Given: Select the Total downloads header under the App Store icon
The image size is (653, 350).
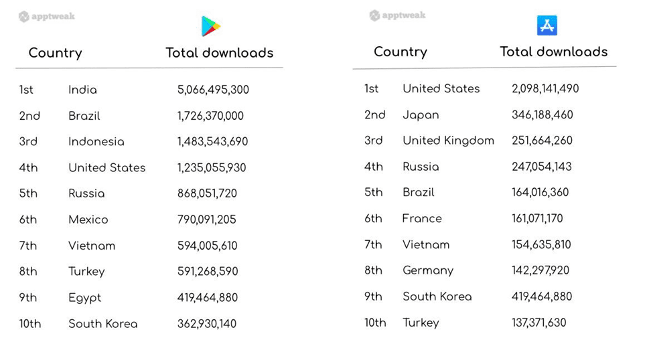Looking at the screenshot, I should 553,52.
